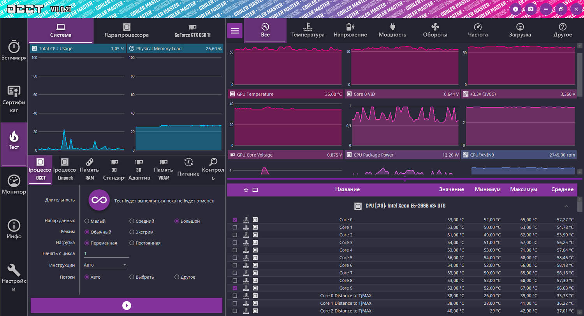The height and width of the screenshot is (316, 584).
Task: Select the Контроль magnifier test
Action: (x=213, y=169)
